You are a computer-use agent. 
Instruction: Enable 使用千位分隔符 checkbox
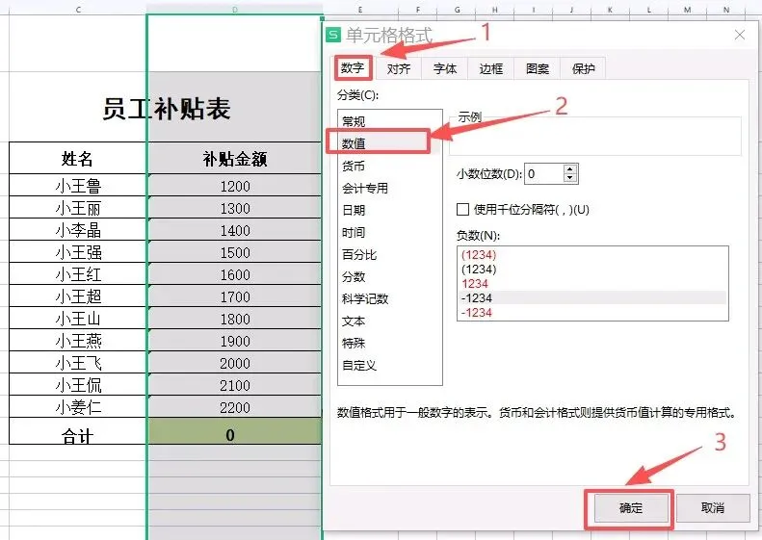point(462,209)
